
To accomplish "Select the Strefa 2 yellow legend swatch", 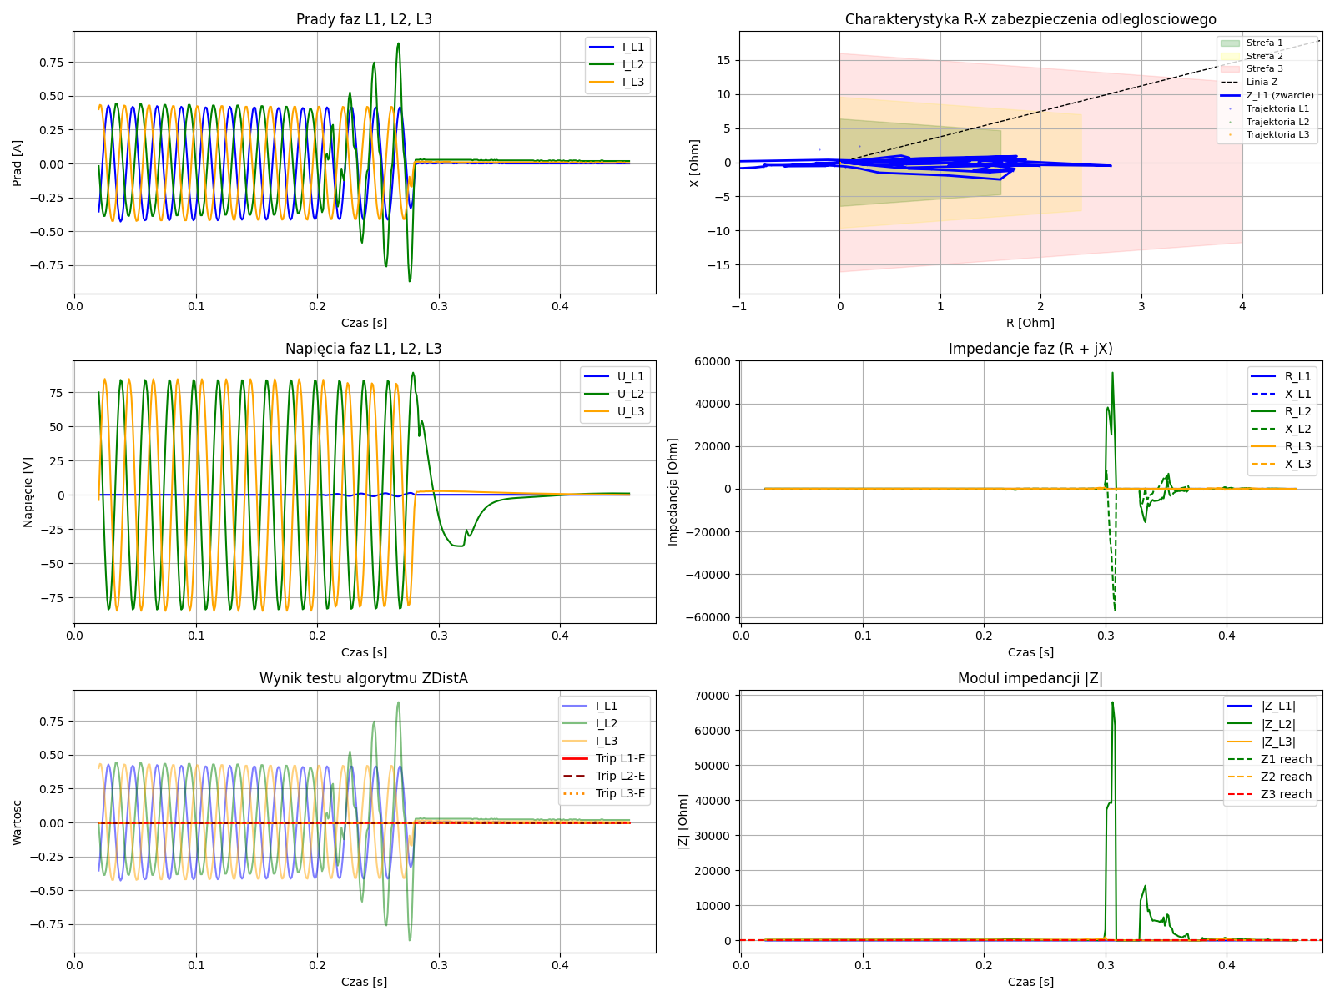I will click(x=1230, y=56).
